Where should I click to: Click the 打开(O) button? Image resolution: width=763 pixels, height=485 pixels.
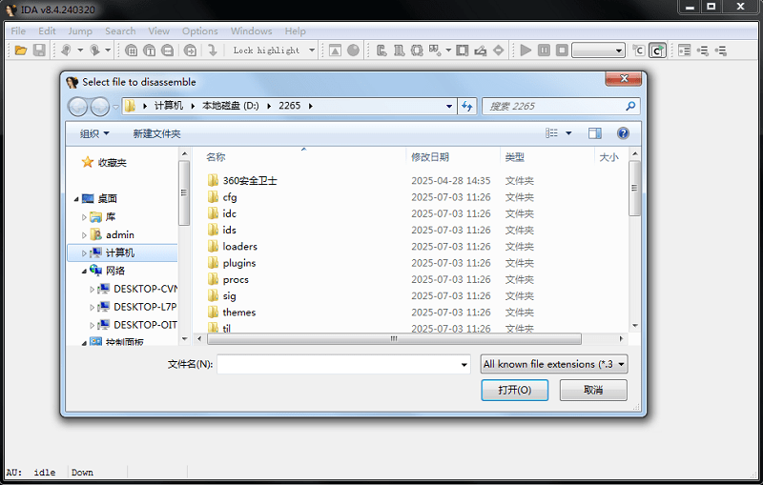point(515,390)
